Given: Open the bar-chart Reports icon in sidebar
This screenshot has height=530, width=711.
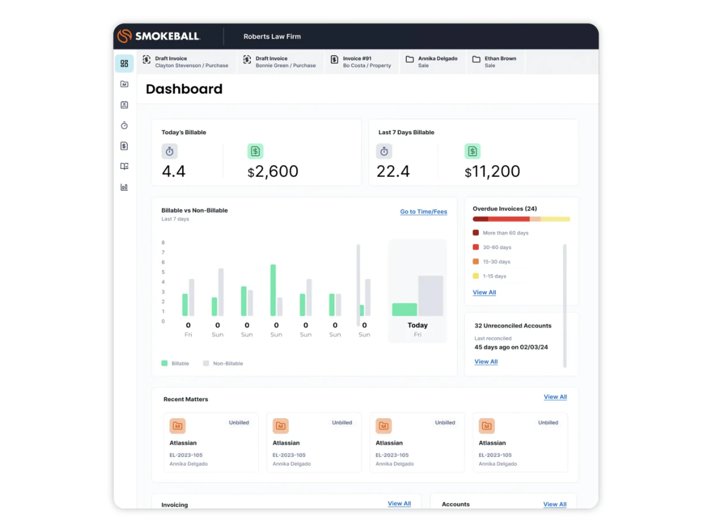Looking at the screenshot, I should tap(124, 187).
